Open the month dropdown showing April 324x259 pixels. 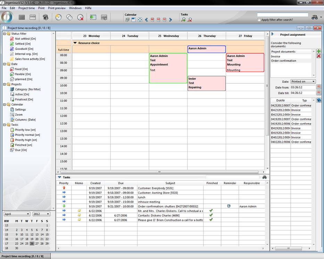tap(17, 214)
